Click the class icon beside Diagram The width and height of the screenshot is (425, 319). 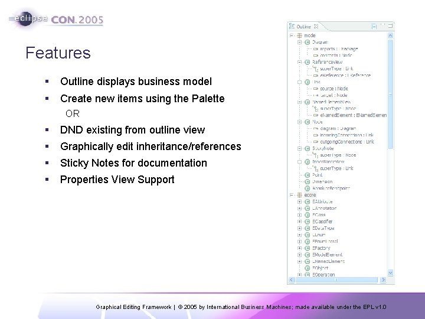coord(307,42)
